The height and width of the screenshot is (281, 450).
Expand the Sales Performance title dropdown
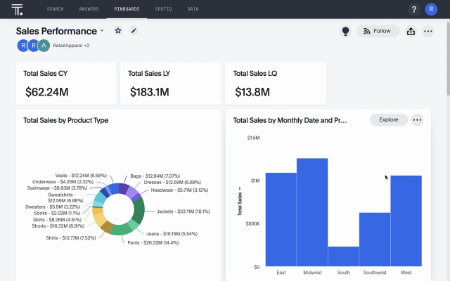click(102, 31)
